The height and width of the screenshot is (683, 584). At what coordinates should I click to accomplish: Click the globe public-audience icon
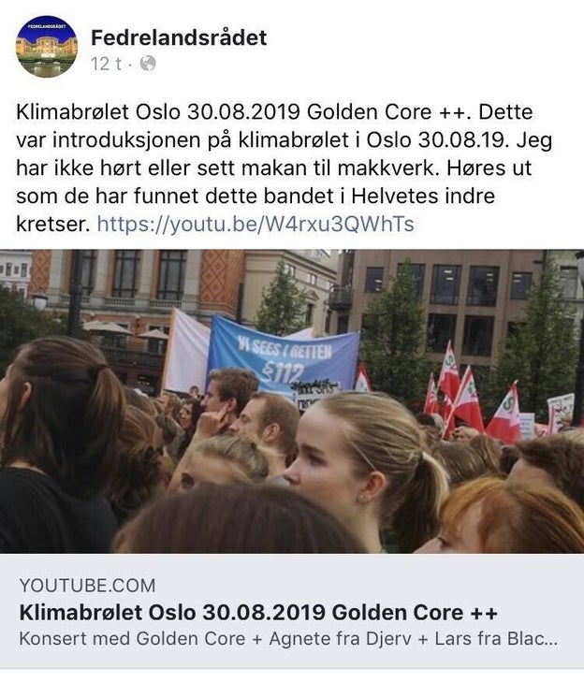coord(148,64)
